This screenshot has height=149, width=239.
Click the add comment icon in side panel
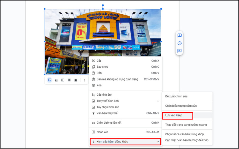pos(180,35)
